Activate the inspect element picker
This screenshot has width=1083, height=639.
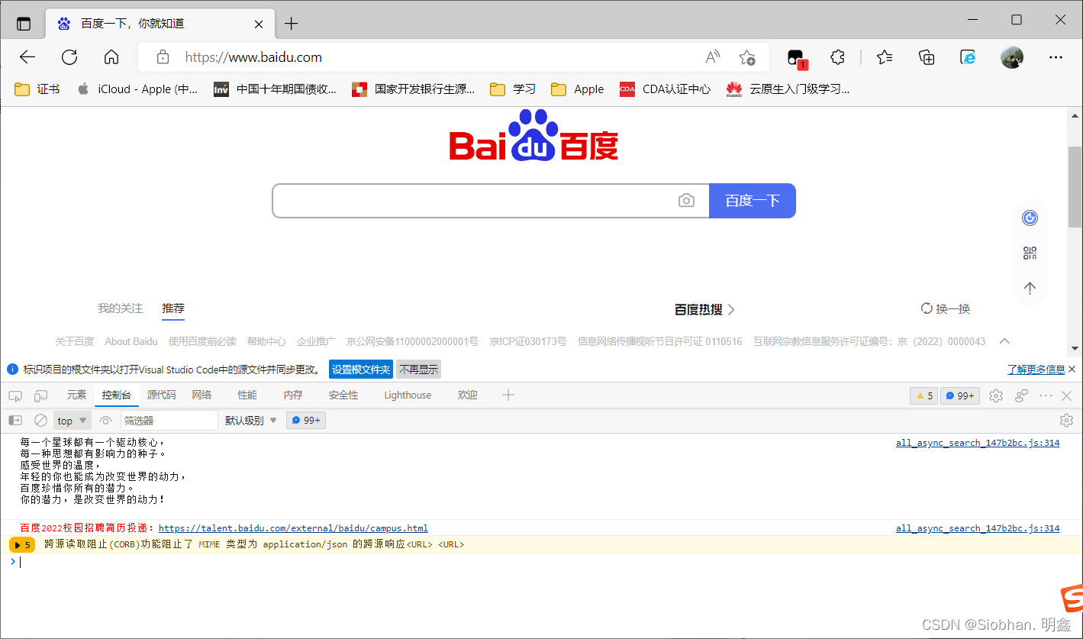[15, 395]
